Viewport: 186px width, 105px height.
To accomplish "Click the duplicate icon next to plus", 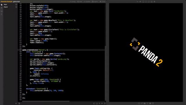I will point(19,104).
